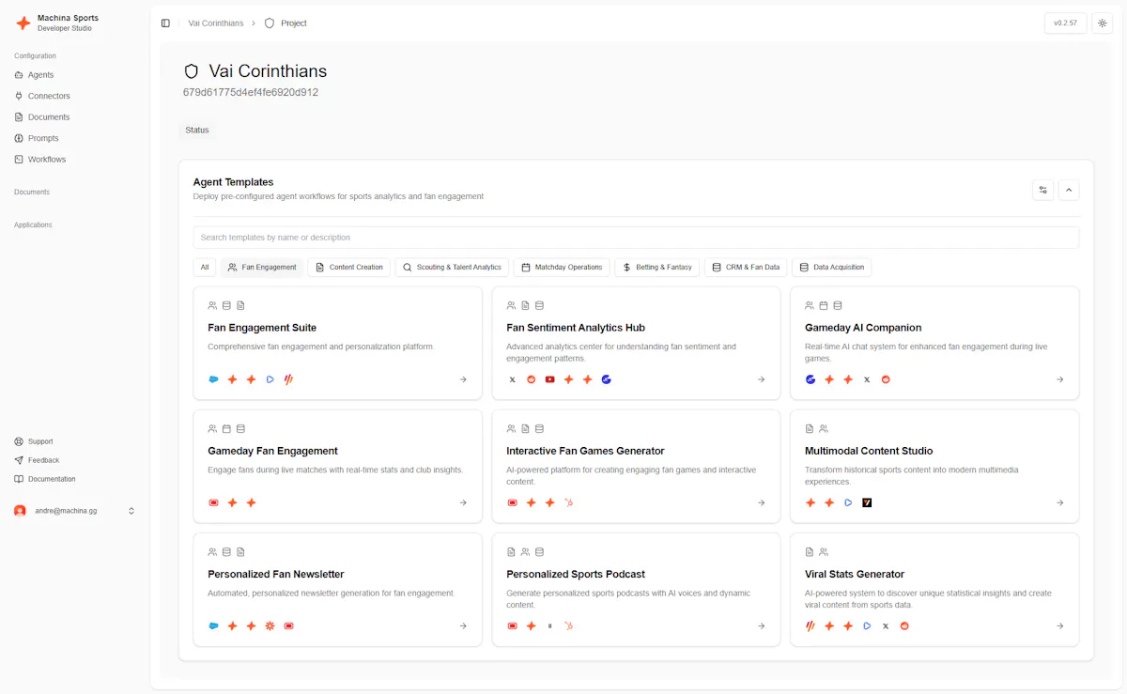
Task: Open the Support link
Action: tap(34, 441)
